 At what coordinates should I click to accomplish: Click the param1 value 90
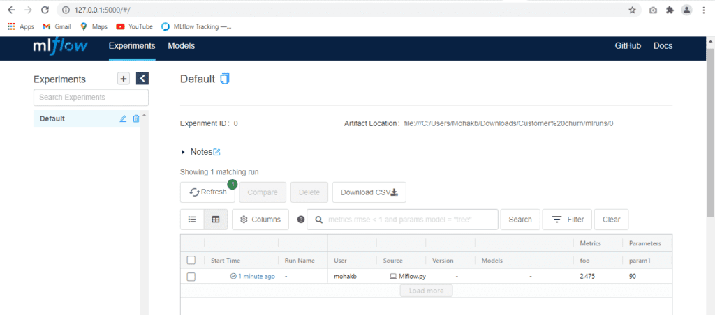coord(633,276)
